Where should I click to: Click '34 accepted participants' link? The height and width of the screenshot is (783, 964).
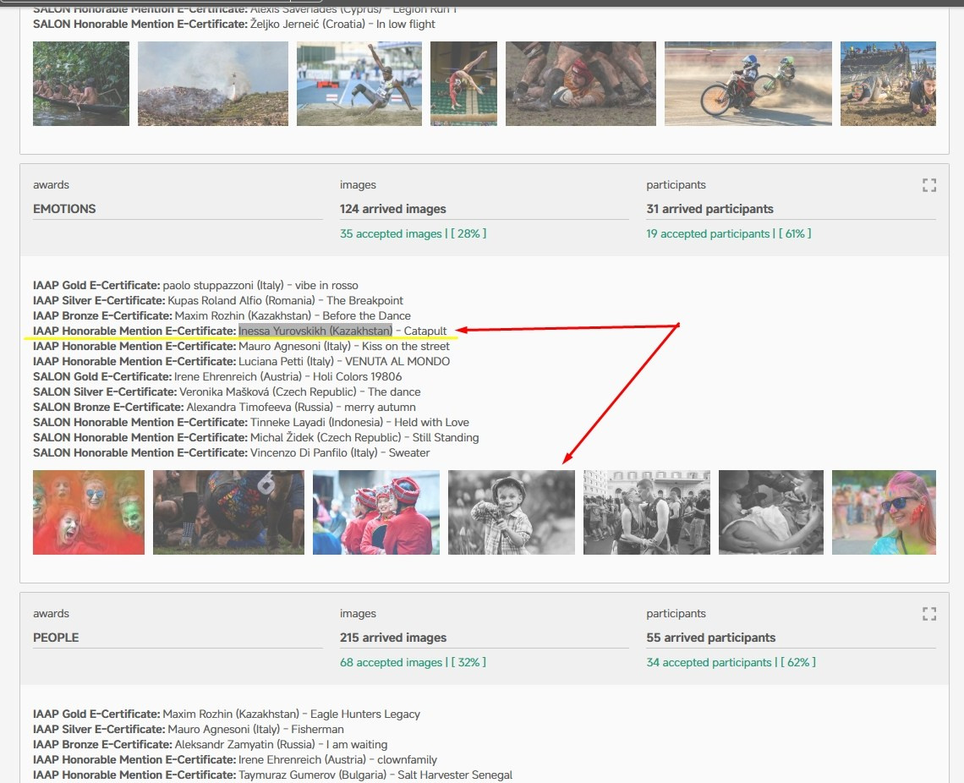click(709, 662)
